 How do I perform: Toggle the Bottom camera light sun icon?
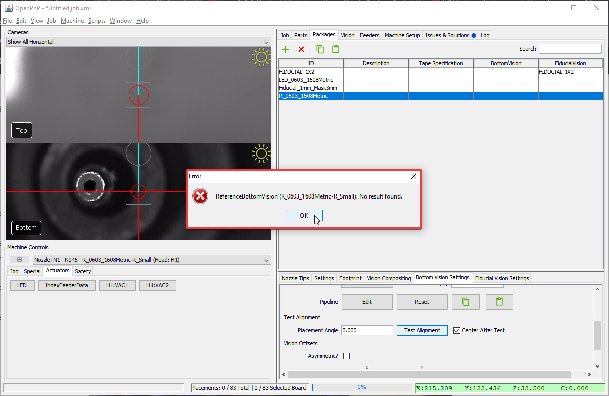(x=261, y=154)
